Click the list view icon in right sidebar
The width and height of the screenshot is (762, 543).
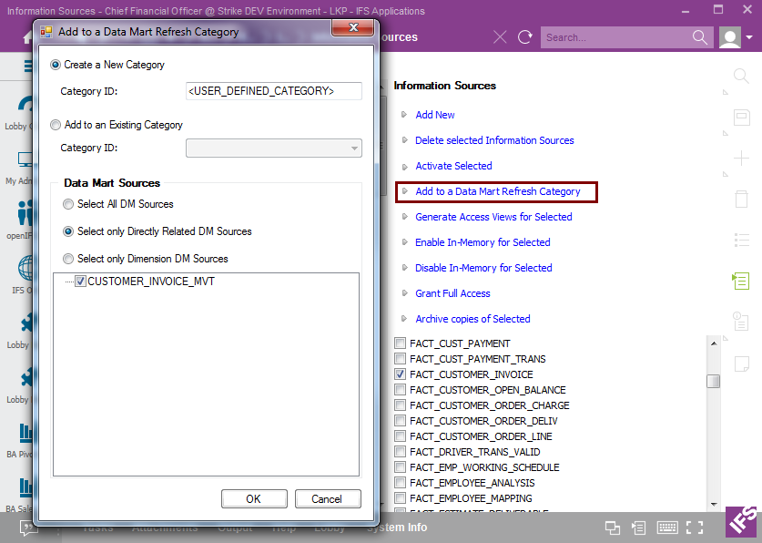coord(742,241)
